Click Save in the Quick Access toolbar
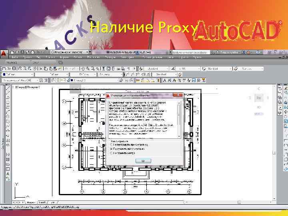288x216 pixels. (x=22, y=52)
